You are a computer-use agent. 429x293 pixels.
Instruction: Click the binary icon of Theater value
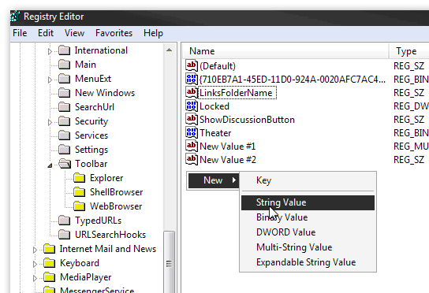192,132
